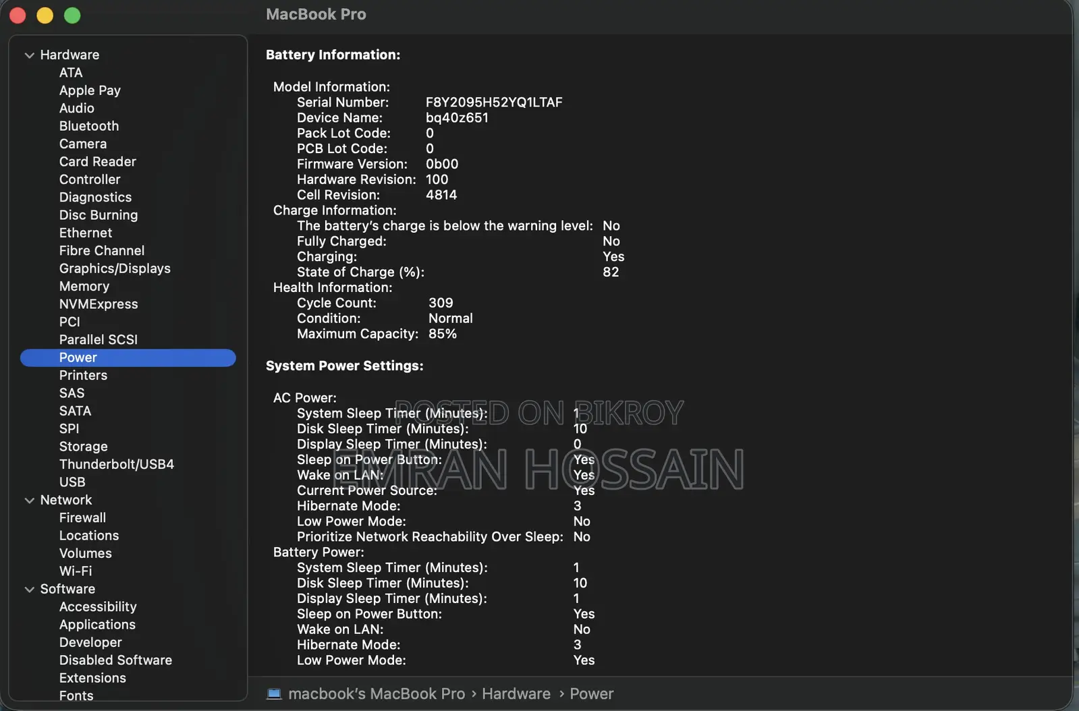The image size is (1079, 711).
Task: Select Firewall under Network
Action: pyautogui.click(x=82, y=518)
